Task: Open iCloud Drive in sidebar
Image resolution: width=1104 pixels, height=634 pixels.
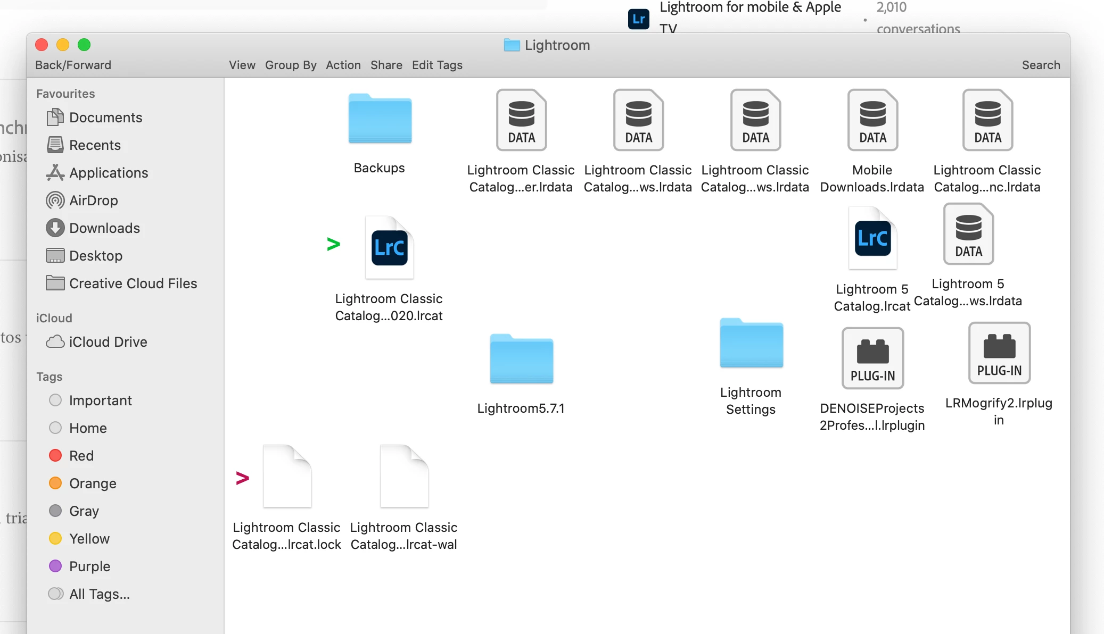Action: (x=108, y=342)
